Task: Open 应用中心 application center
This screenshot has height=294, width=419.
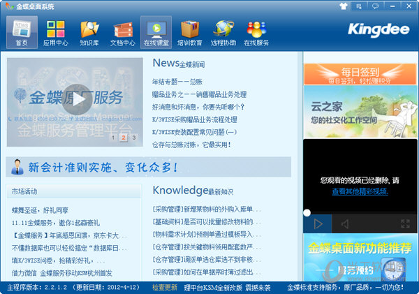Action: 56,32
